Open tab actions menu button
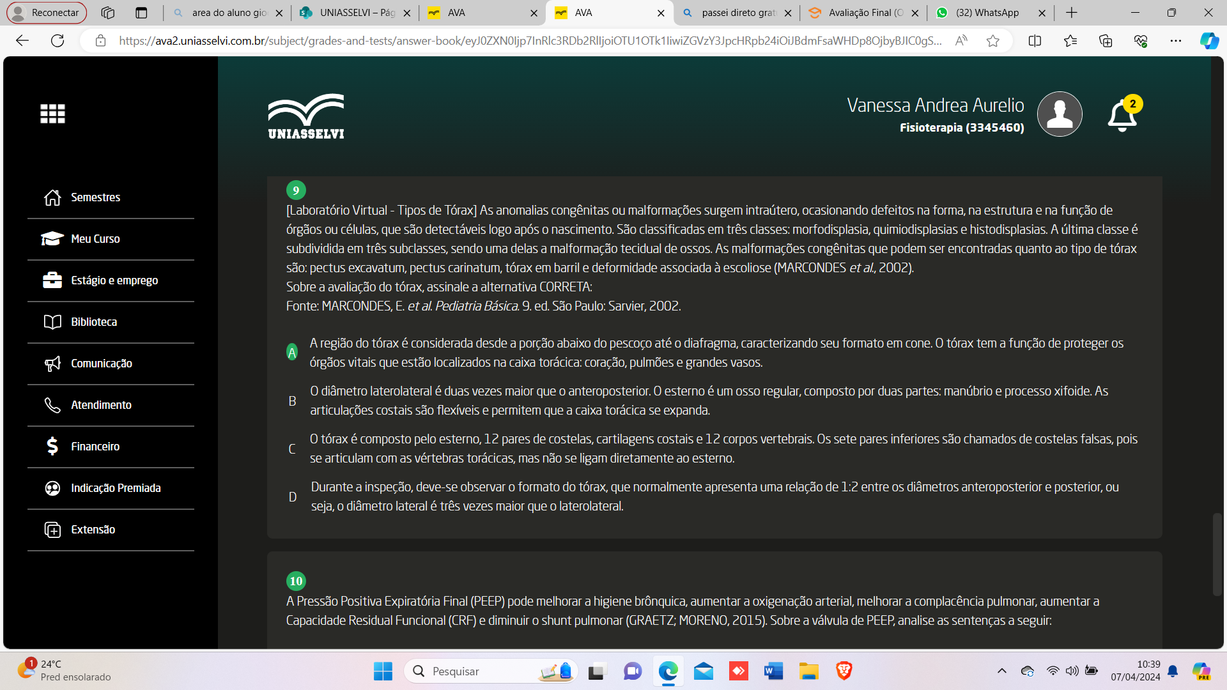This screenshot has width=1227, height=690. click(141, 13)
